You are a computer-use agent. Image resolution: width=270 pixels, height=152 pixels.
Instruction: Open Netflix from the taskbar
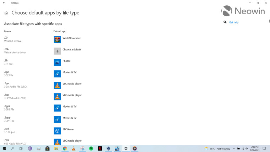(100, 148)
